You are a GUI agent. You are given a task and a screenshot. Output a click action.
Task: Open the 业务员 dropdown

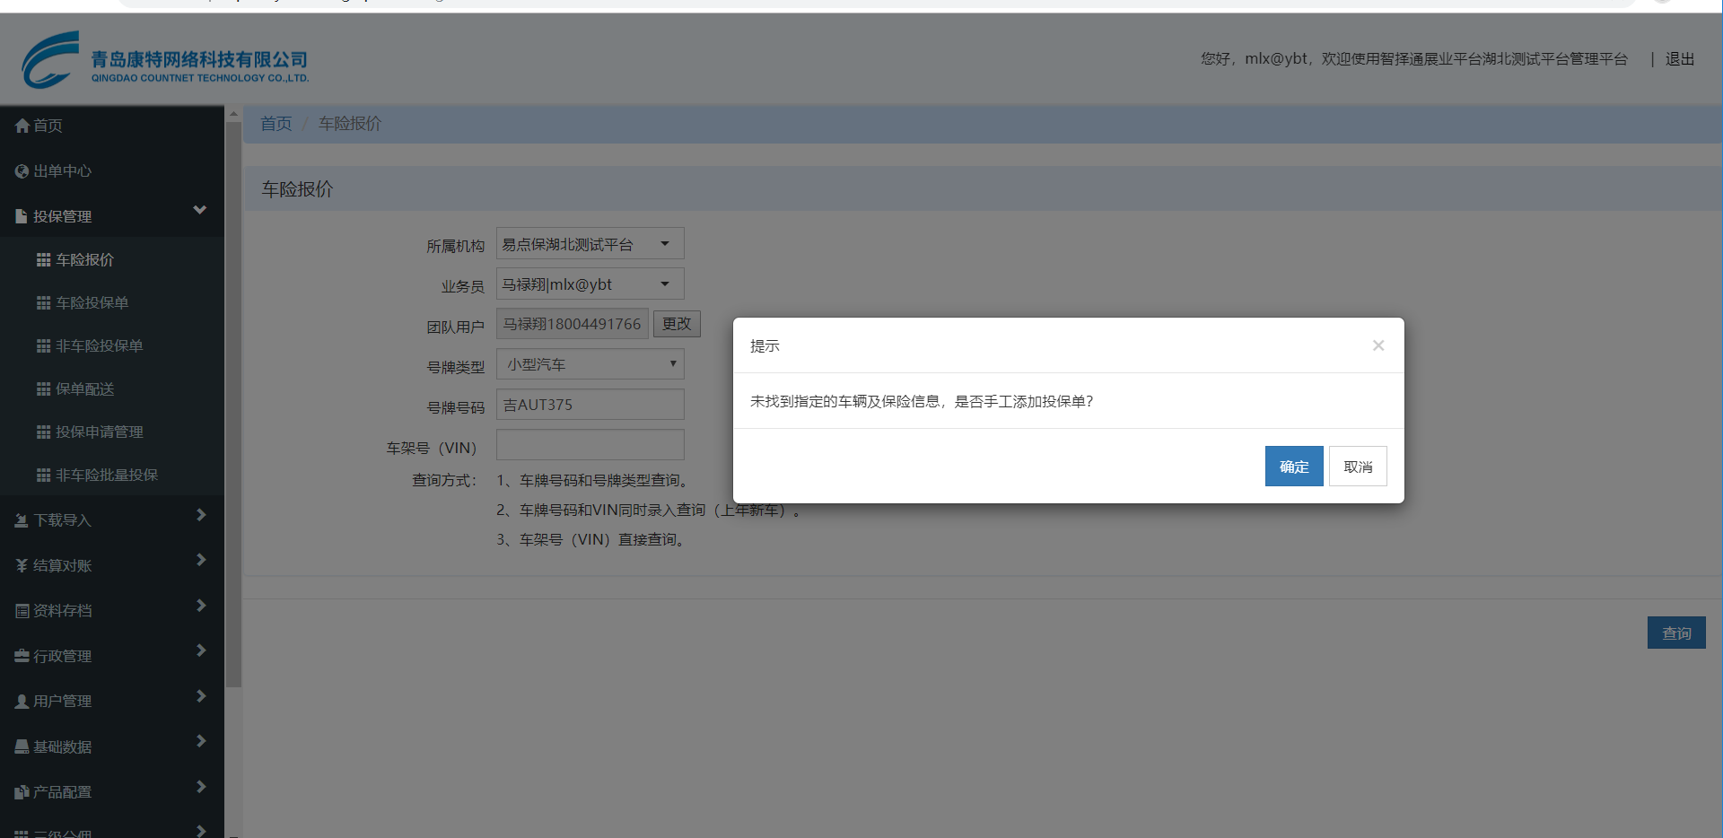(x=590, y=284)
